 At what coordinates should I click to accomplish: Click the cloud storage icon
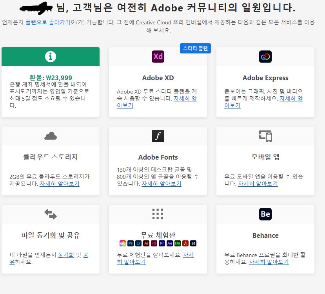point(50,136)
